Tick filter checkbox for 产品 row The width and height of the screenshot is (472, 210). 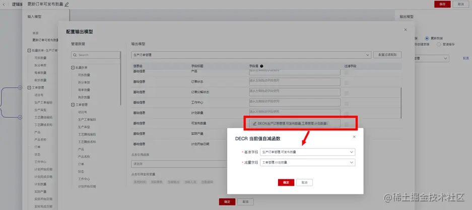click(347, 73)
